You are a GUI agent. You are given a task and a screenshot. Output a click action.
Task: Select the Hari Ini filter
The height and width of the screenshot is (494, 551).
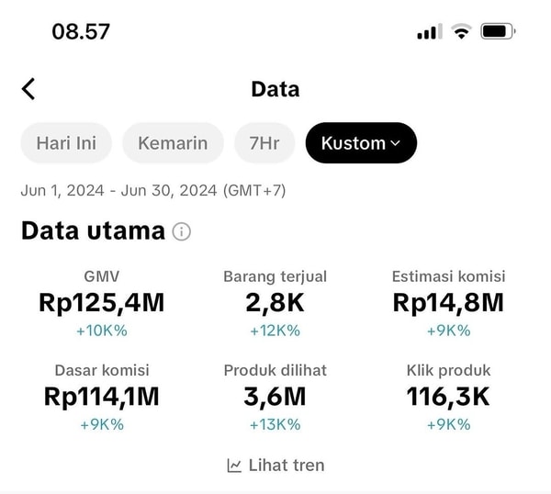click(66, 143)
